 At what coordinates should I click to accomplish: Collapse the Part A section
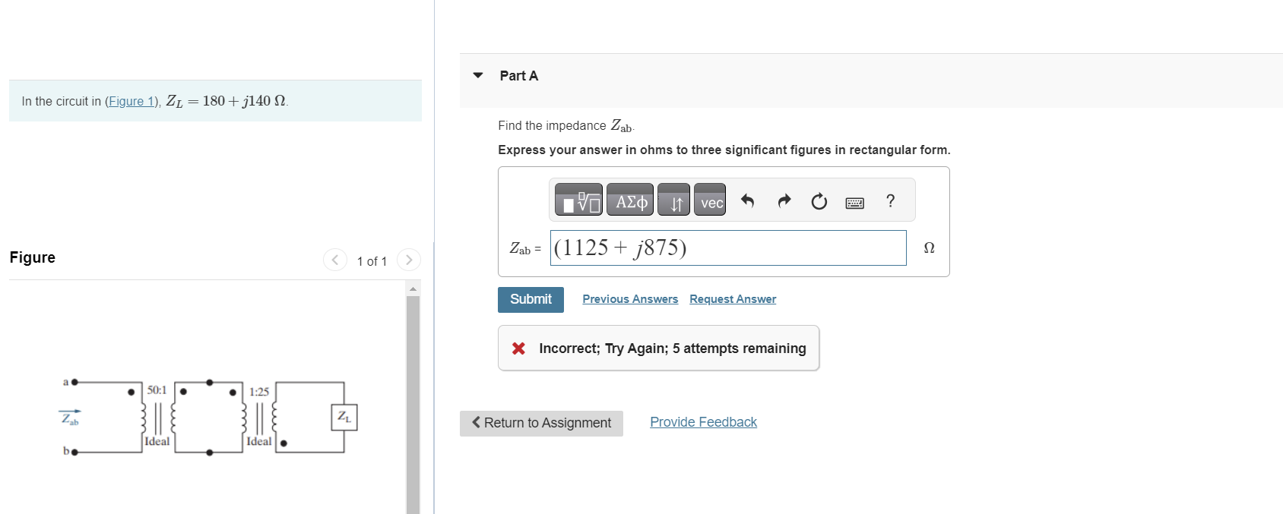[x=477, y=74]
